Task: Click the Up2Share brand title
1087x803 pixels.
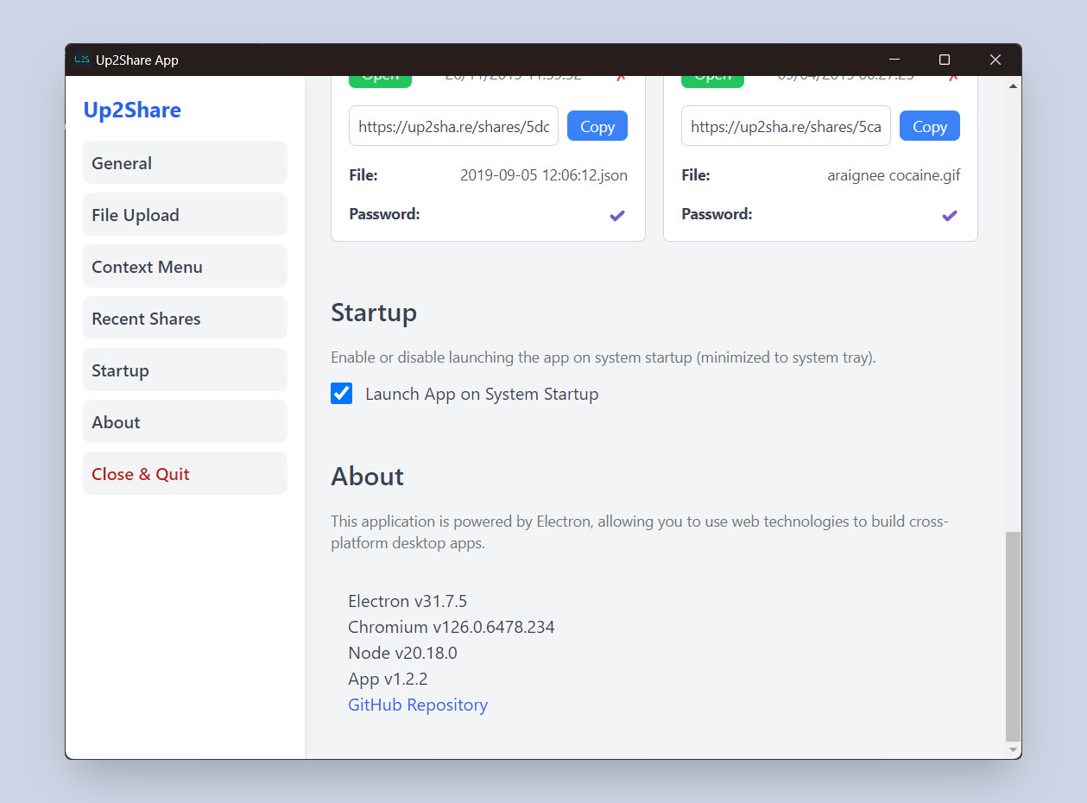Action: click(x=132, y=110)
